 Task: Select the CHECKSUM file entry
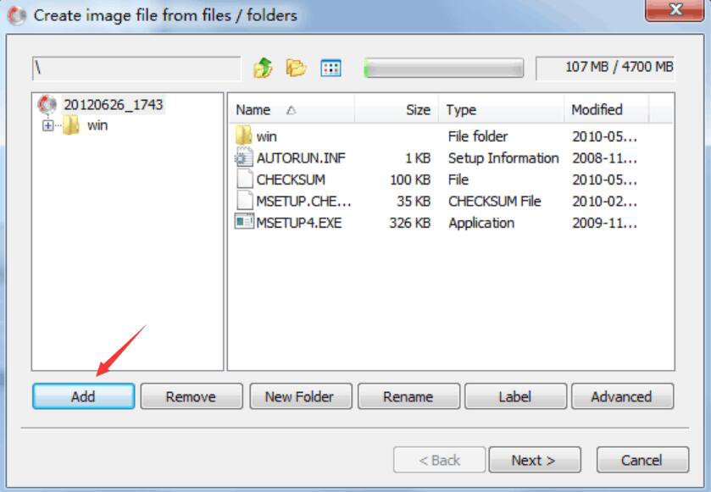(x=291, y=180)
